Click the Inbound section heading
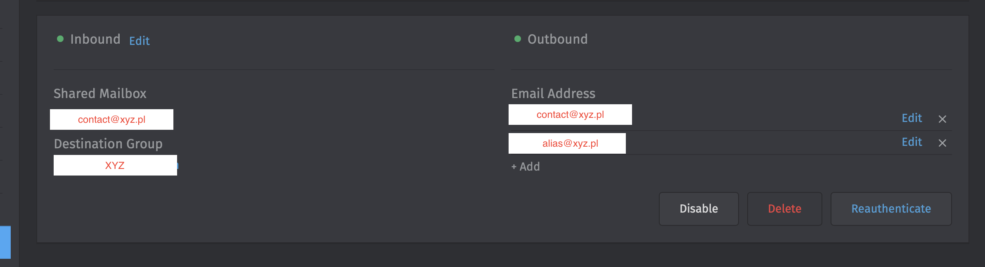 click(x=95, y=39)
